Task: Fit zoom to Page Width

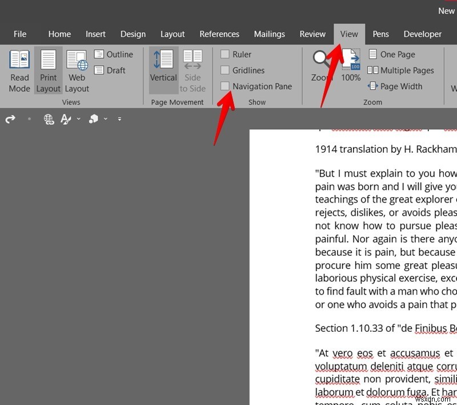Action: point(395,86)
